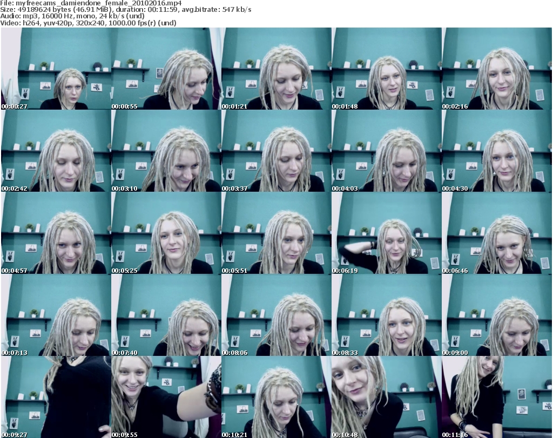View the frame stamped 00:11:16
The height and width of the screenshot is (438, 553).
(x=497, y=397)
